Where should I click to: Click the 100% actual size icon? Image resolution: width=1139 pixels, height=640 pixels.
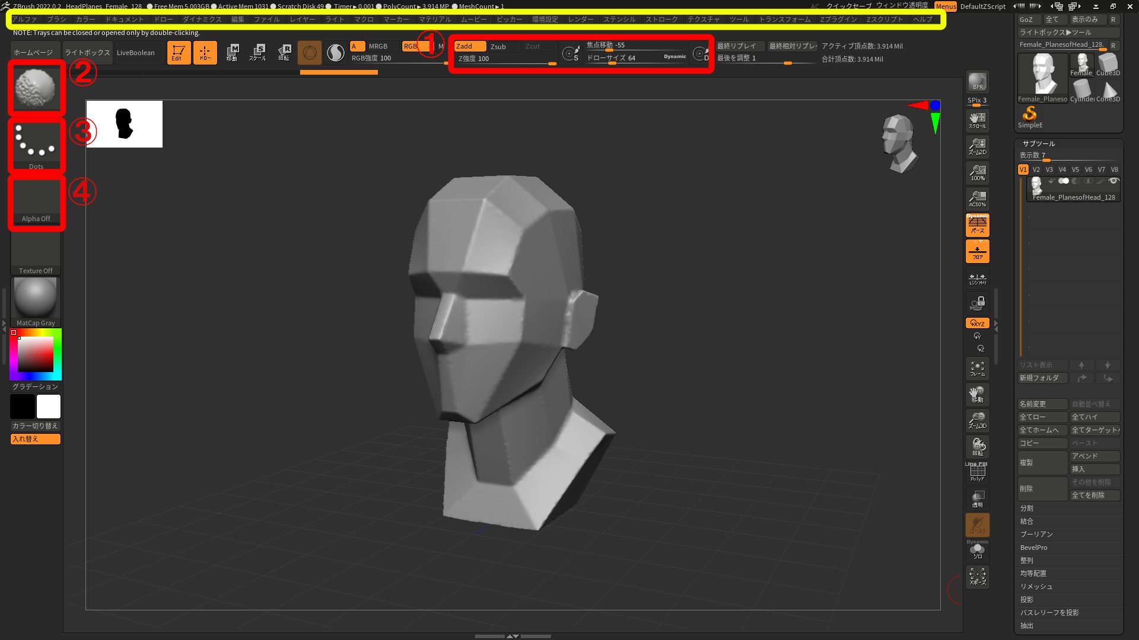[x=977, y=172]
